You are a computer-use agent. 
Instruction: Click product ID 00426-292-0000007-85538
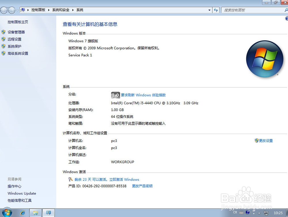(104, 186)
